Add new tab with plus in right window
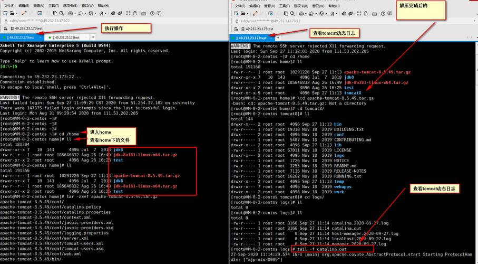This screenshot has height=264, width=478. 278,38
